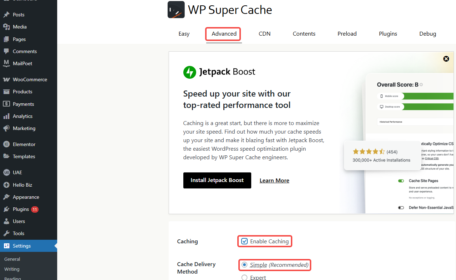The width and height of the screenshot is (456, 280).
Task: Dismiss the Jetpack Boost banner
Action: tap(446, 59)
